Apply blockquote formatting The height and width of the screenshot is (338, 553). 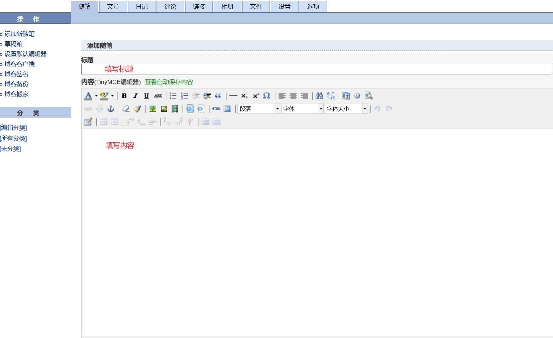(x=218, y=96)
